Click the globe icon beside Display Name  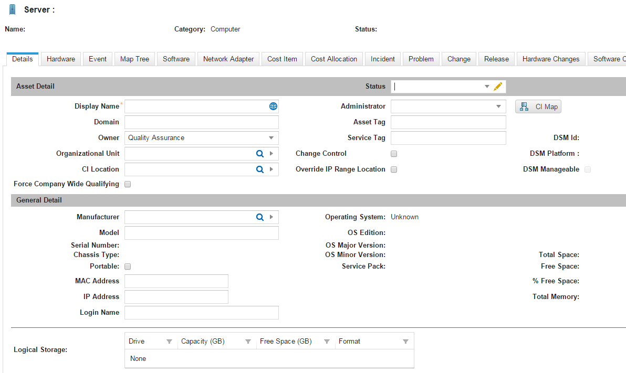(273, 106)
